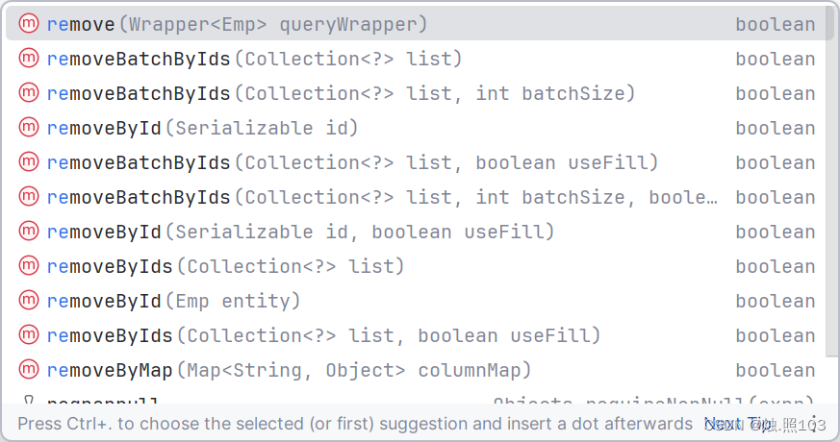Click method icon beside remove(Wrapper<Emp> queryWrapper)
The width and height of the screenshot is (840, 442).
[x=29, y=24]
